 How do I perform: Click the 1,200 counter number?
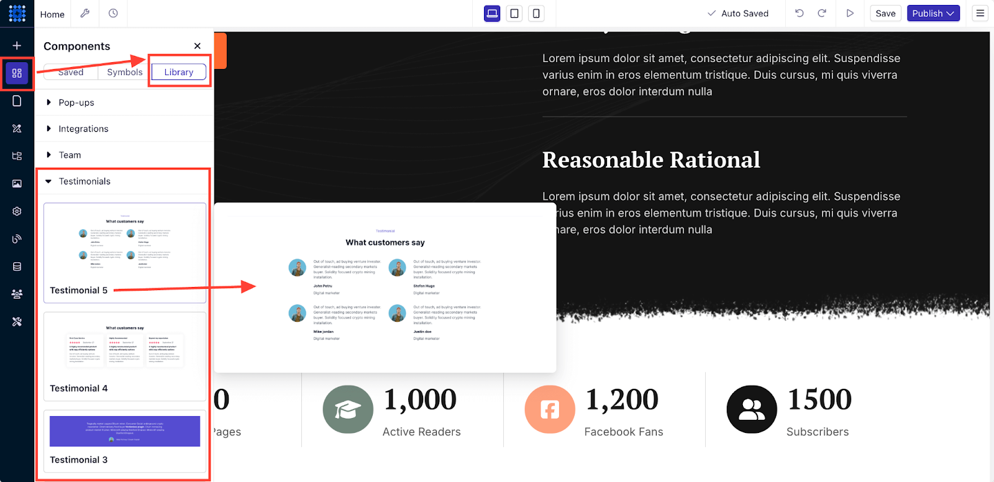point(622,399)
